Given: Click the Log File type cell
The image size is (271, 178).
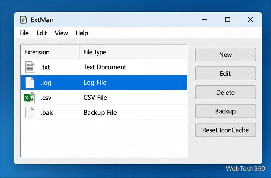Looking at the screenshot, I should 95,83.
